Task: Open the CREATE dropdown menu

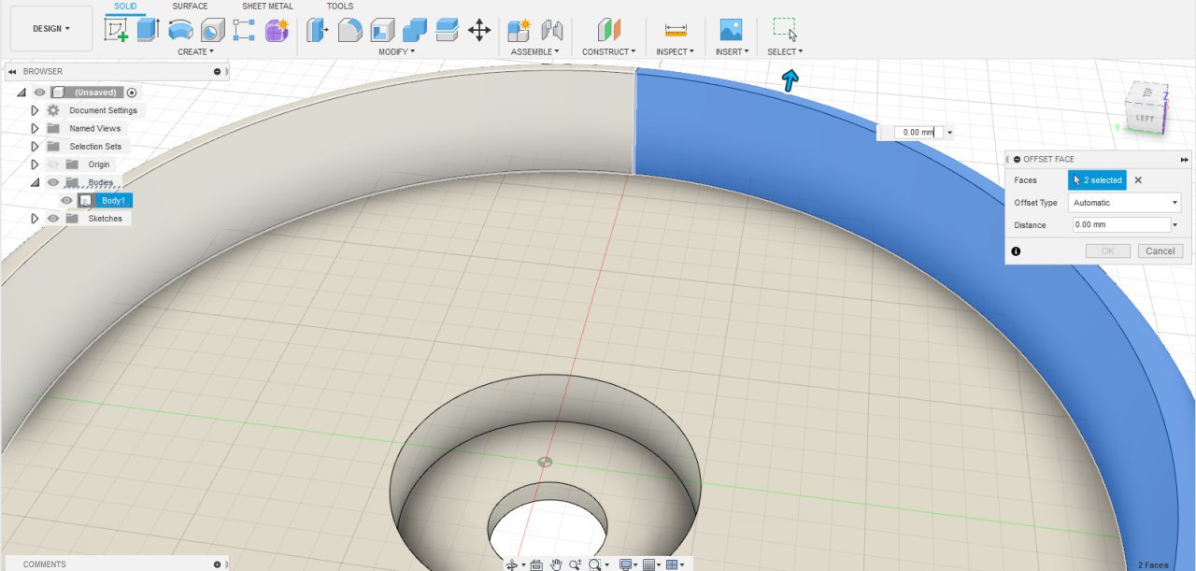Action: pos(195,52)
